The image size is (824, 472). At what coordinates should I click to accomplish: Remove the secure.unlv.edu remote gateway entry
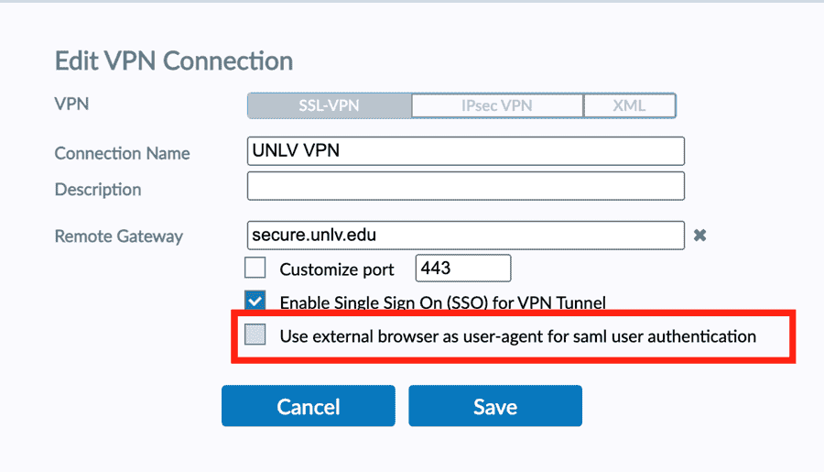699,236
